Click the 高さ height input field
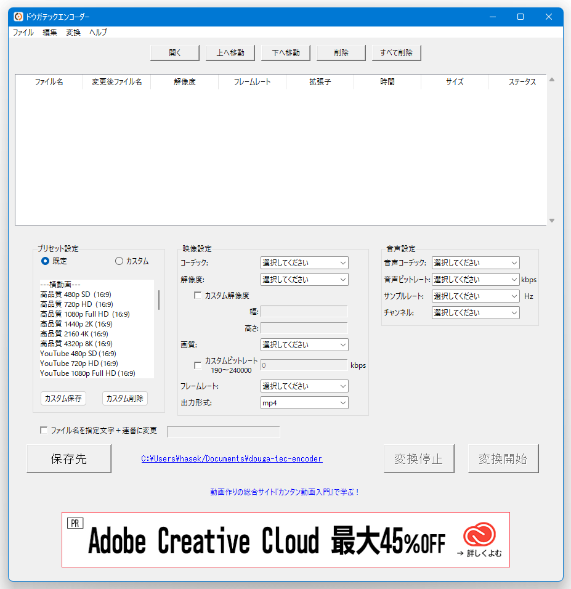571x589 pixels. [x=304, y=328]
